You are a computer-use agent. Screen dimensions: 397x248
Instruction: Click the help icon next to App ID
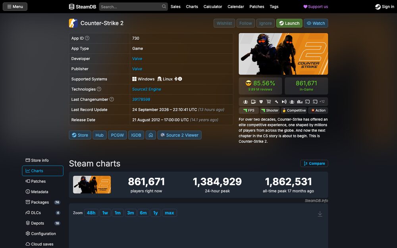tap(87, 38)
